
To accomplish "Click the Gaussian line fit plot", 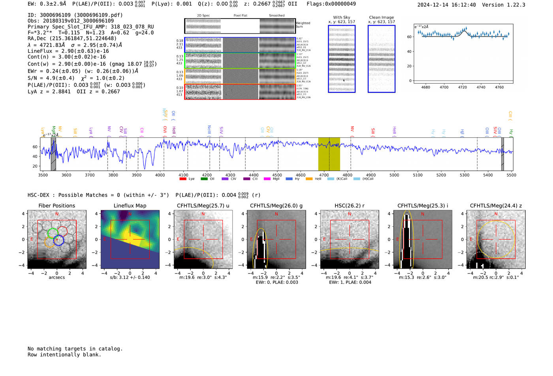I will (x=463, y=54).
